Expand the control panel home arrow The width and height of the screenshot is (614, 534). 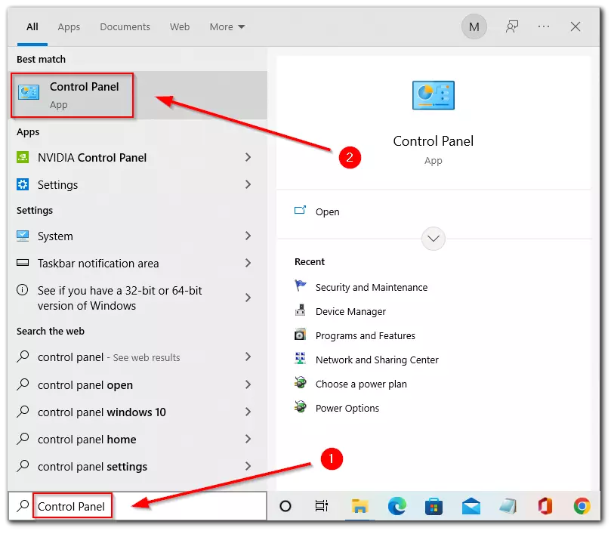coord(248,439)
